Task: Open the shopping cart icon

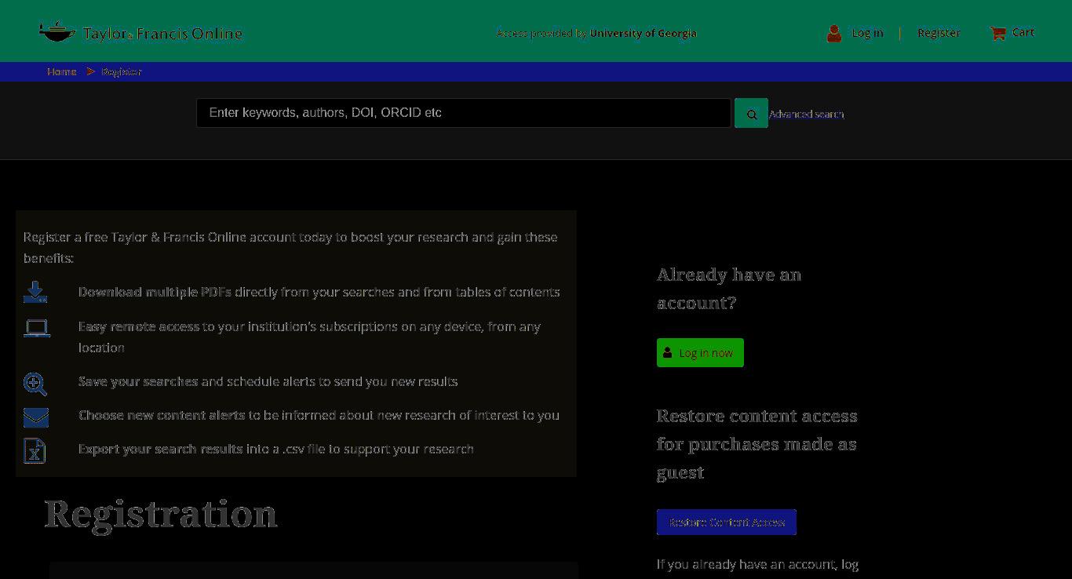Action: point(997,33)
